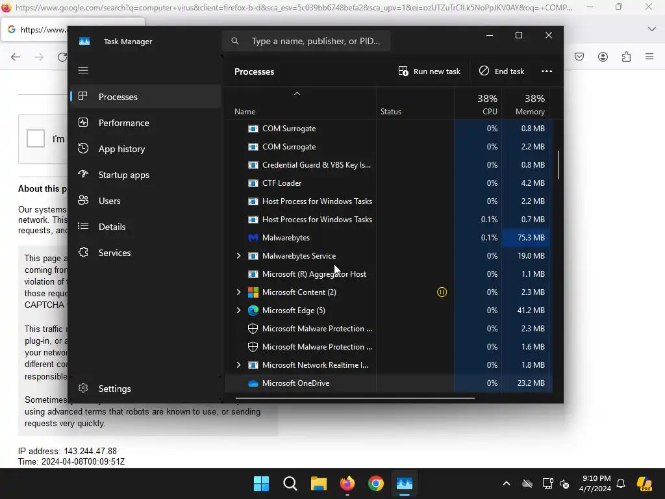Click the 75.3 MB memory cell
This screenshot has height=499, width=665.
tap(526, 238)
